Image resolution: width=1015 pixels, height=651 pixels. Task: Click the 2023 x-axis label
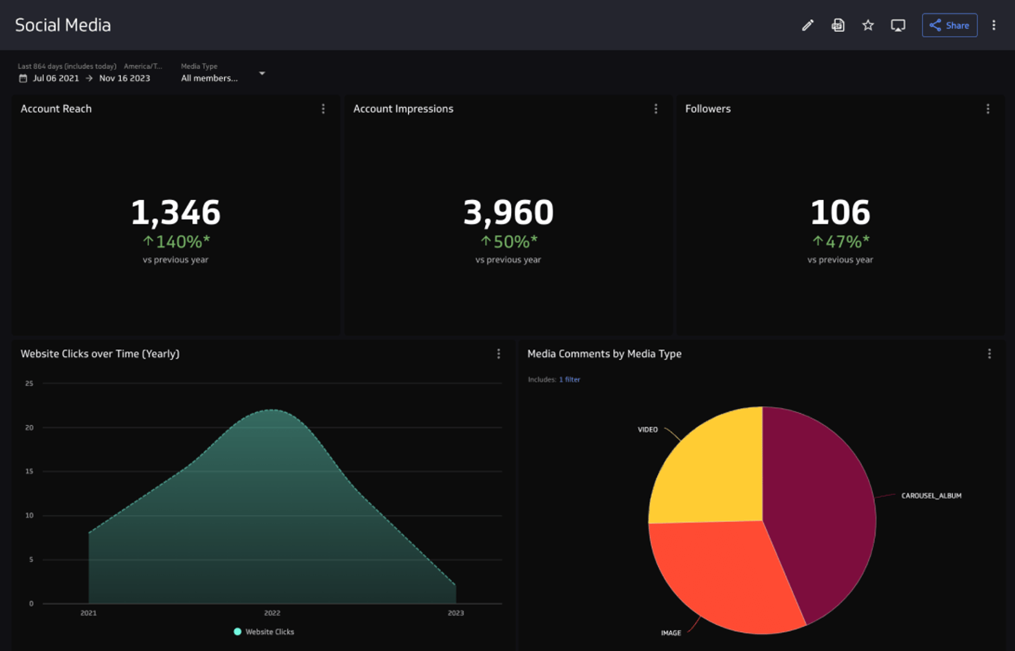pyautogui.click(x=456, y=613)
